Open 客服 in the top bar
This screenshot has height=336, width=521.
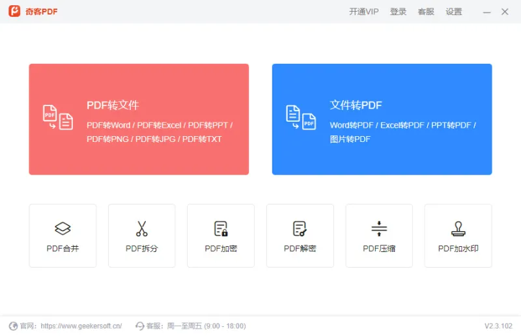pyautogui.click(x=426, y=12)
